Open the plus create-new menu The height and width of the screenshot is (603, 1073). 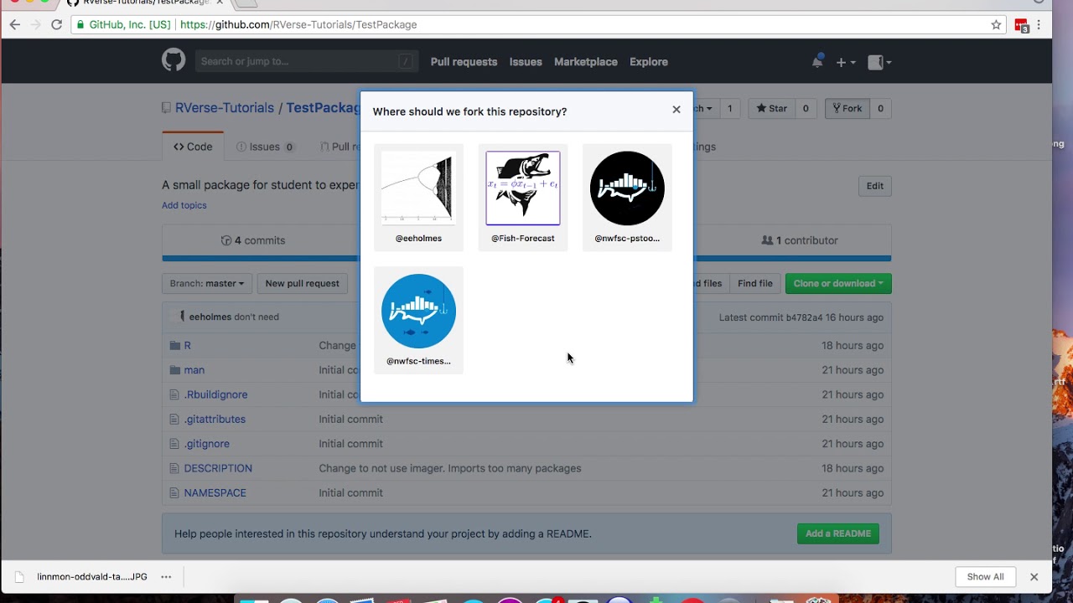(845, 62)
